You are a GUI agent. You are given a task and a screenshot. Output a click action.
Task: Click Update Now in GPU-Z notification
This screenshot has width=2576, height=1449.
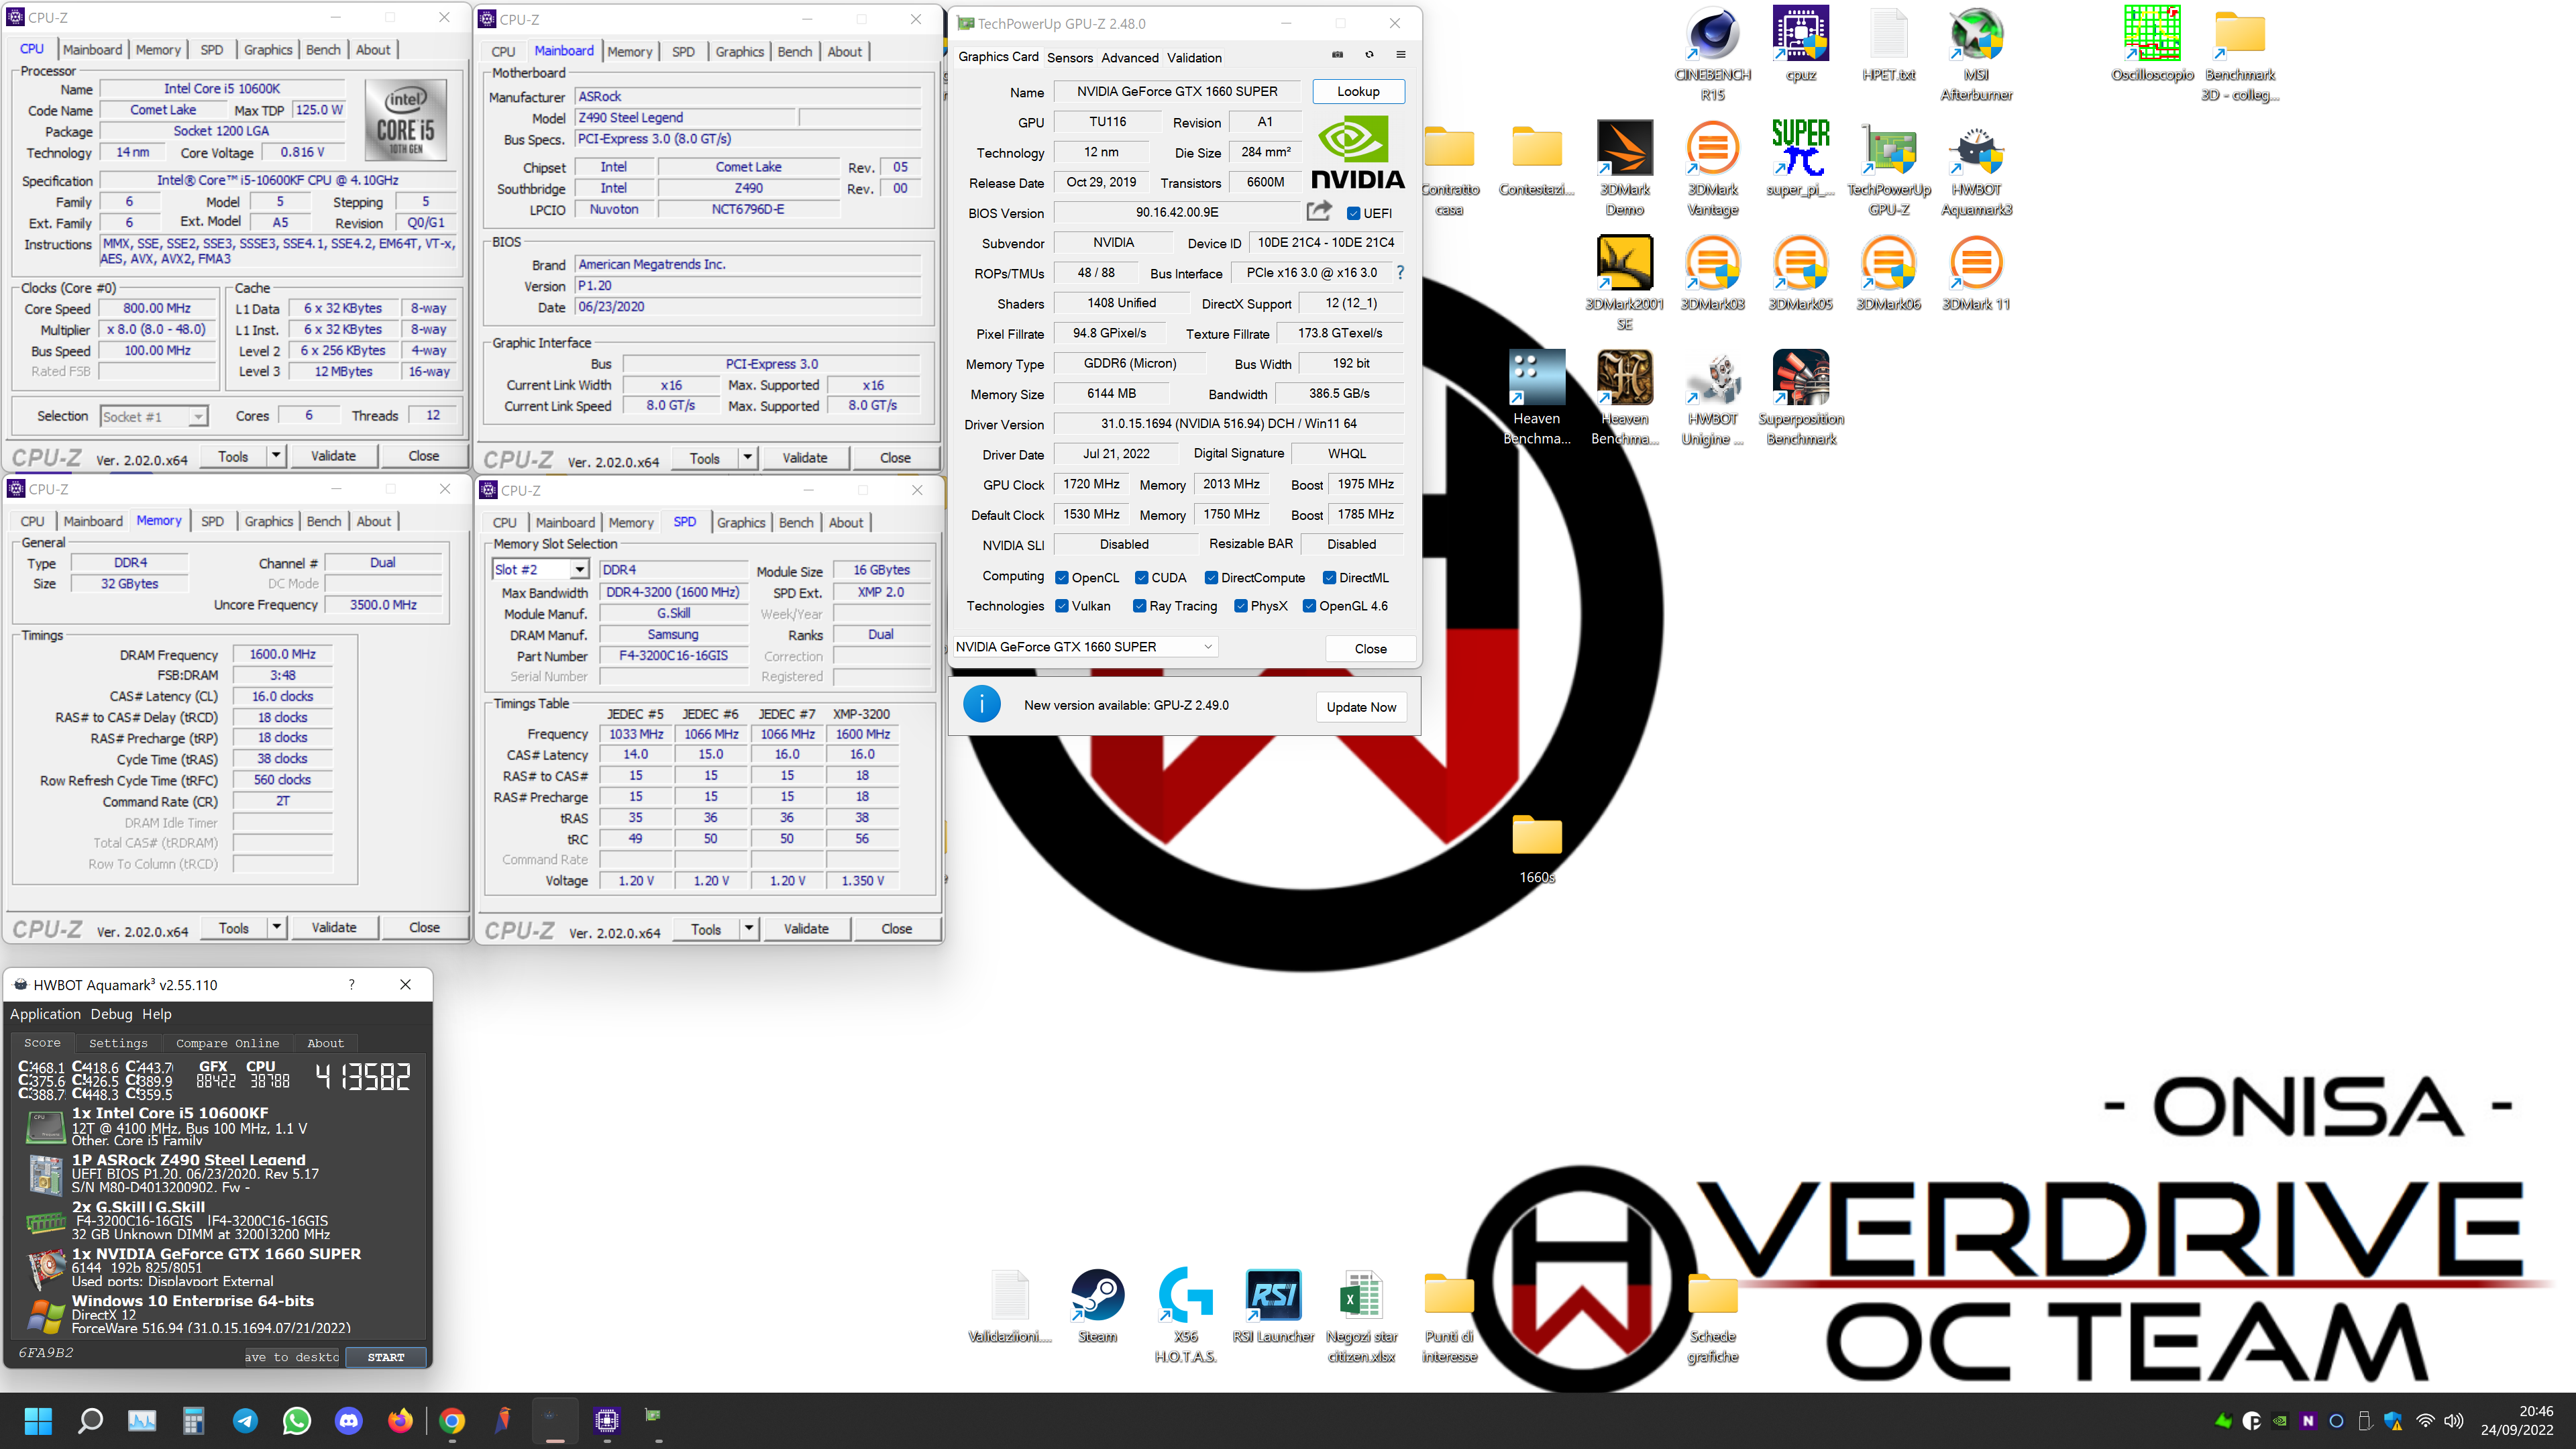click(1361, 707)
